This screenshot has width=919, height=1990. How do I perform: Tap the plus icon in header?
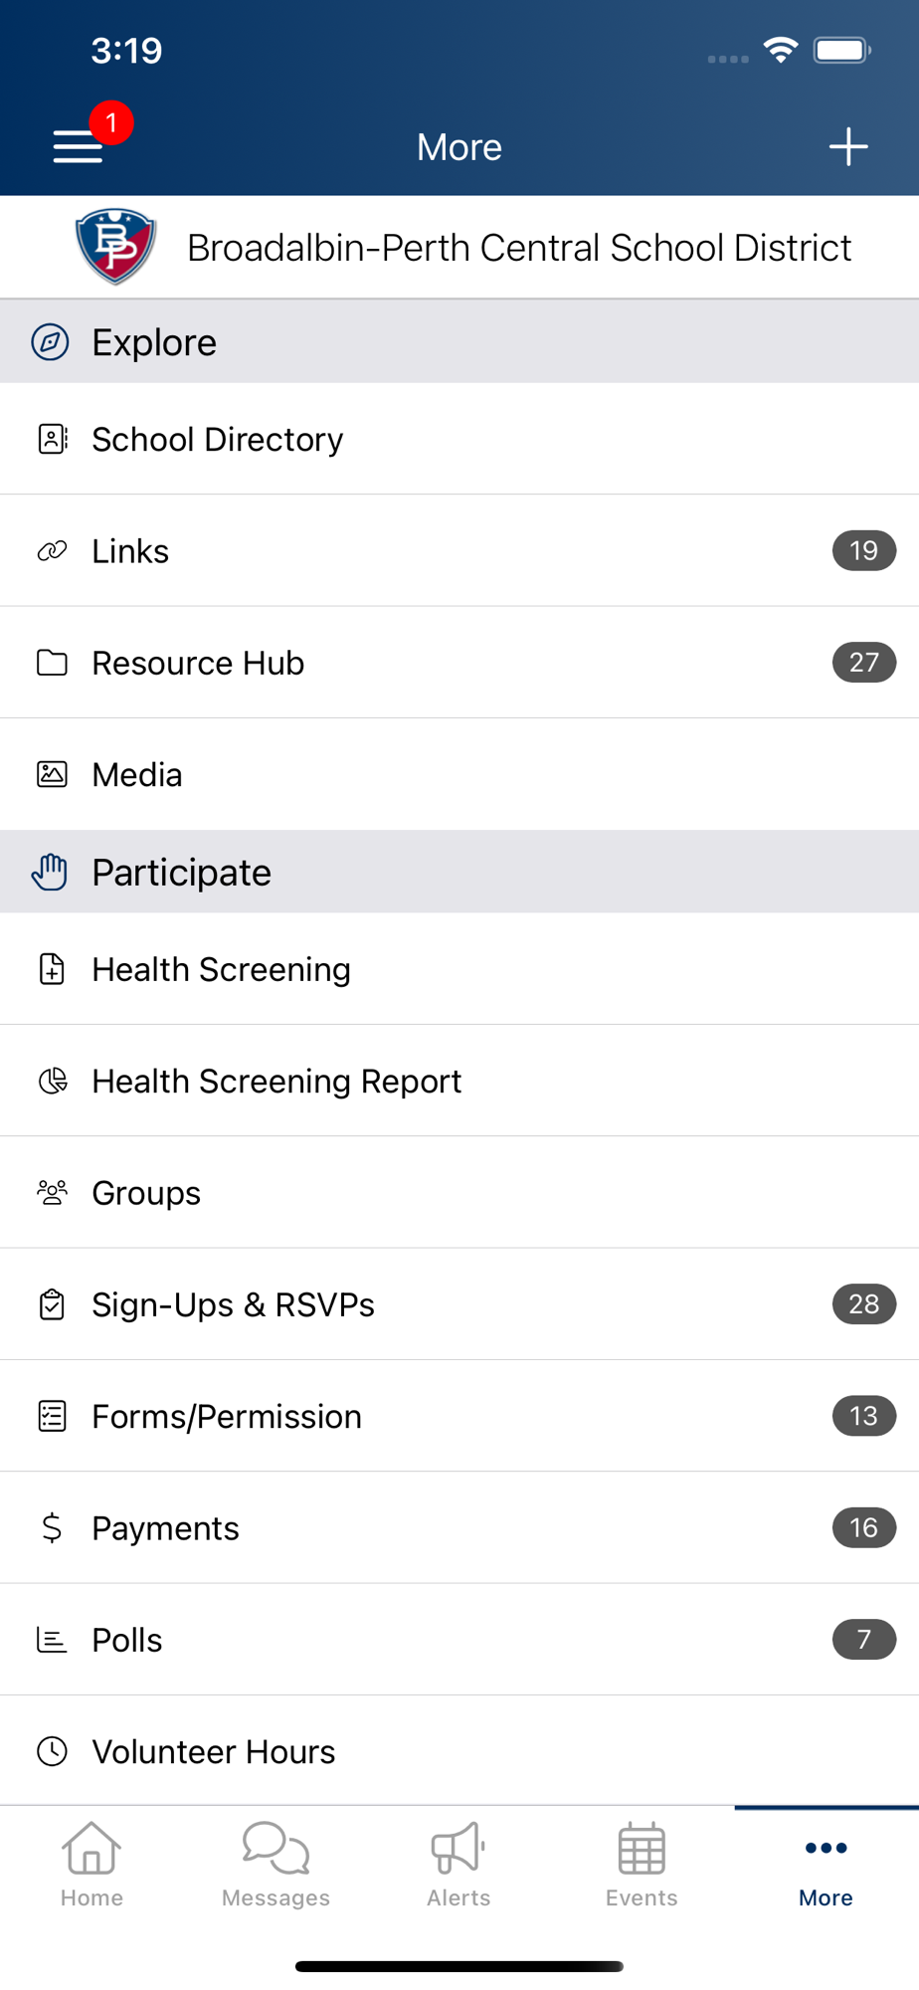coord(848,146)
